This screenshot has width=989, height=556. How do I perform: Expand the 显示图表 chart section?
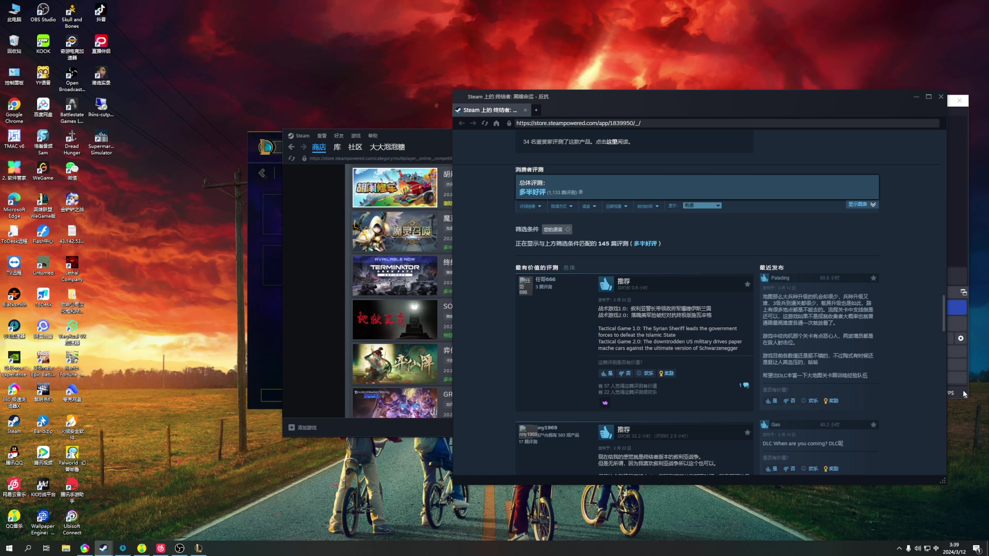tap(862, 204)
